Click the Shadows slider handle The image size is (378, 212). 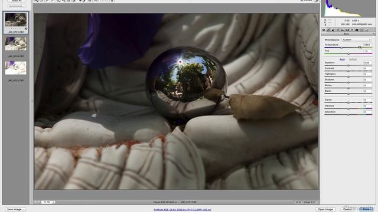tap(348, 82)
